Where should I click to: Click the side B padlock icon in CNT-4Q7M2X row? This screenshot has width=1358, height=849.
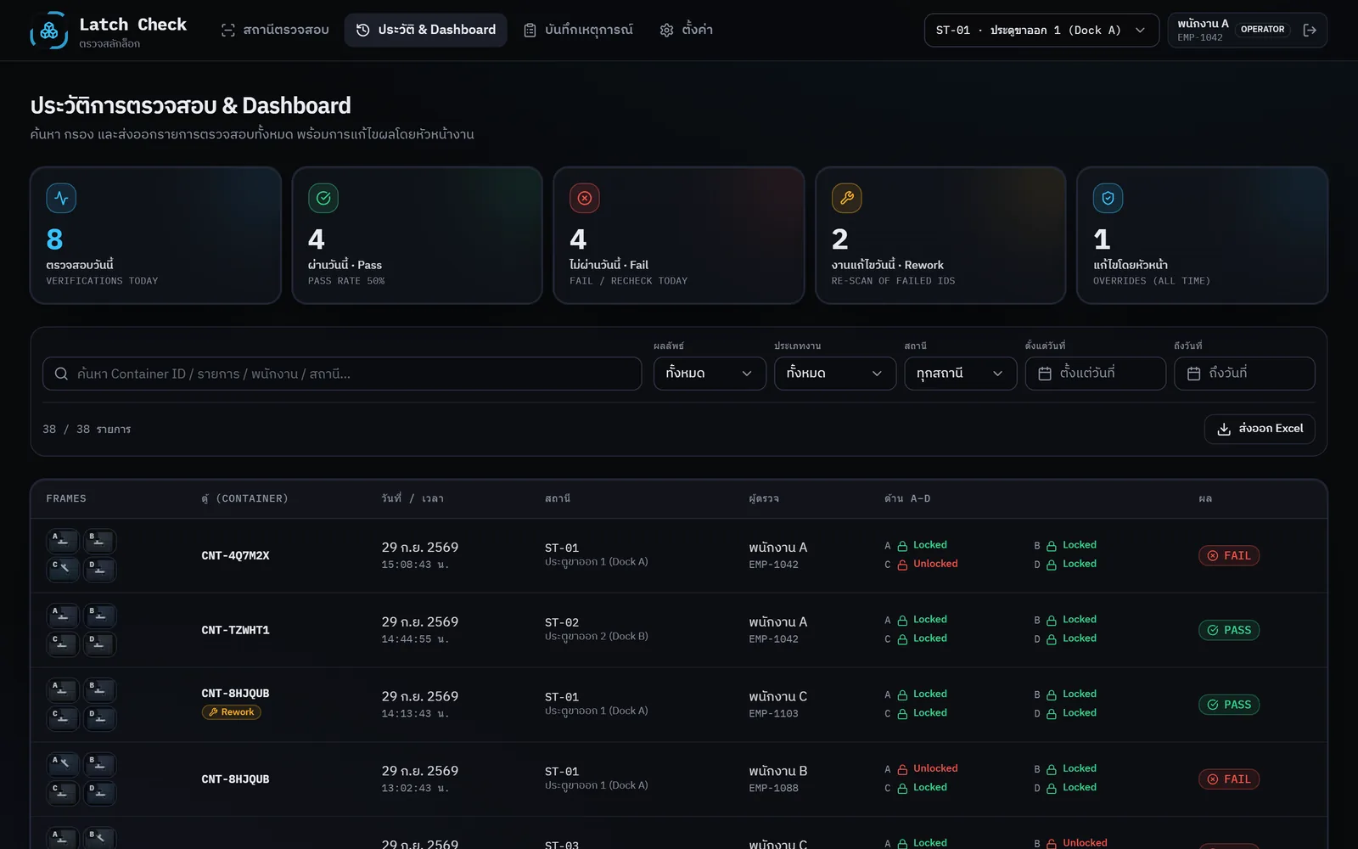click(x=1052, y=546)
